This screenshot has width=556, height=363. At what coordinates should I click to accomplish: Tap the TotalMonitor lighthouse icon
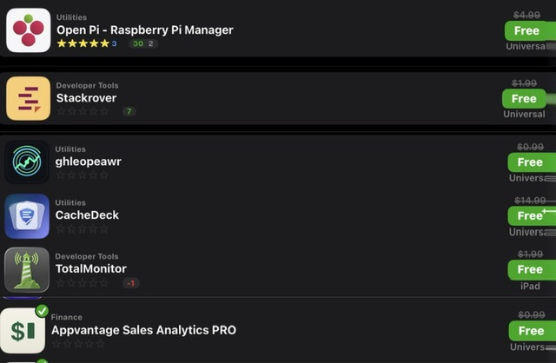point(27,270)
